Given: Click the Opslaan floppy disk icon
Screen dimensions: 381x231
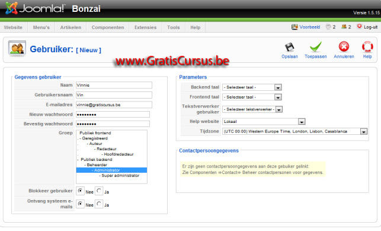Looking at the screenshot, I should point(289,47).
